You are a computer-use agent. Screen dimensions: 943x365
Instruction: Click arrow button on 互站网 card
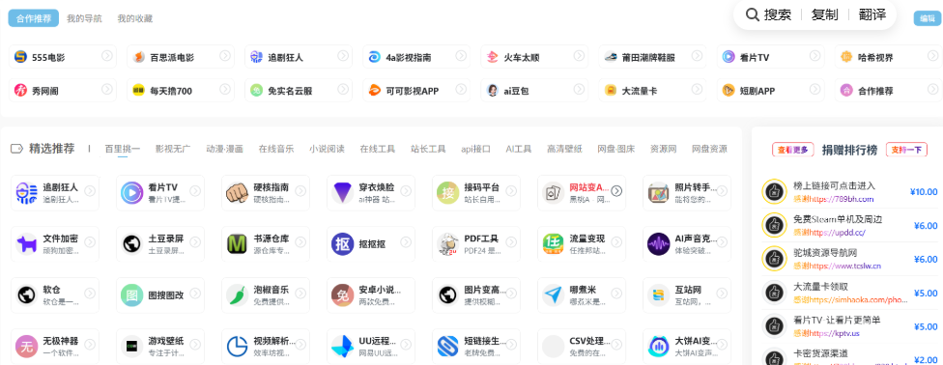click(x=723, y=294)
